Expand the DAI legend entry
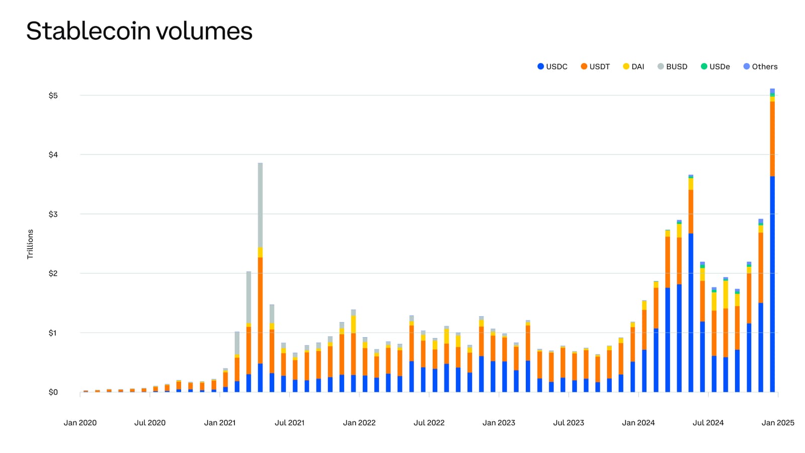805x453 pixels. (634, 66)
